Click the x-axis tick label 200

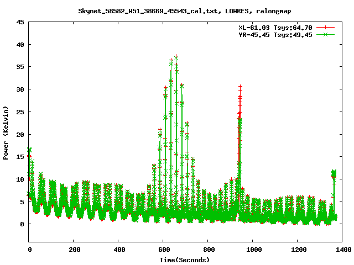point(74,250)
